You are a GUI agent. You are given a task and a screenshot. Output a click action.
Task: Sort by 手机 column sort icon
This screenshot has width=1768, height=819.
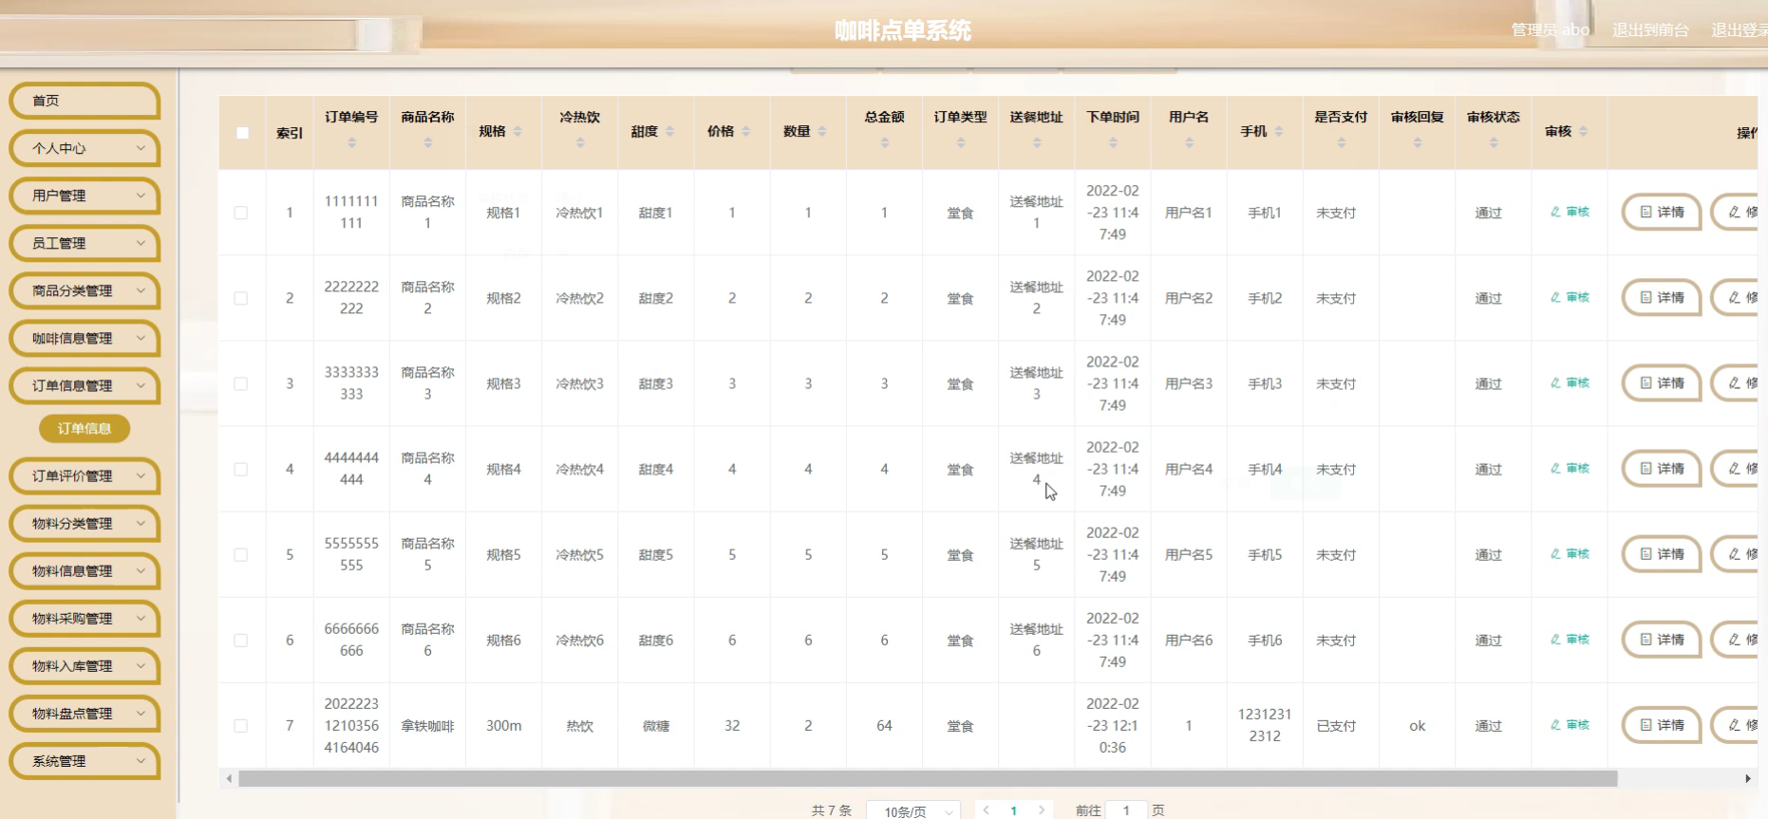tap(1279, 132)
